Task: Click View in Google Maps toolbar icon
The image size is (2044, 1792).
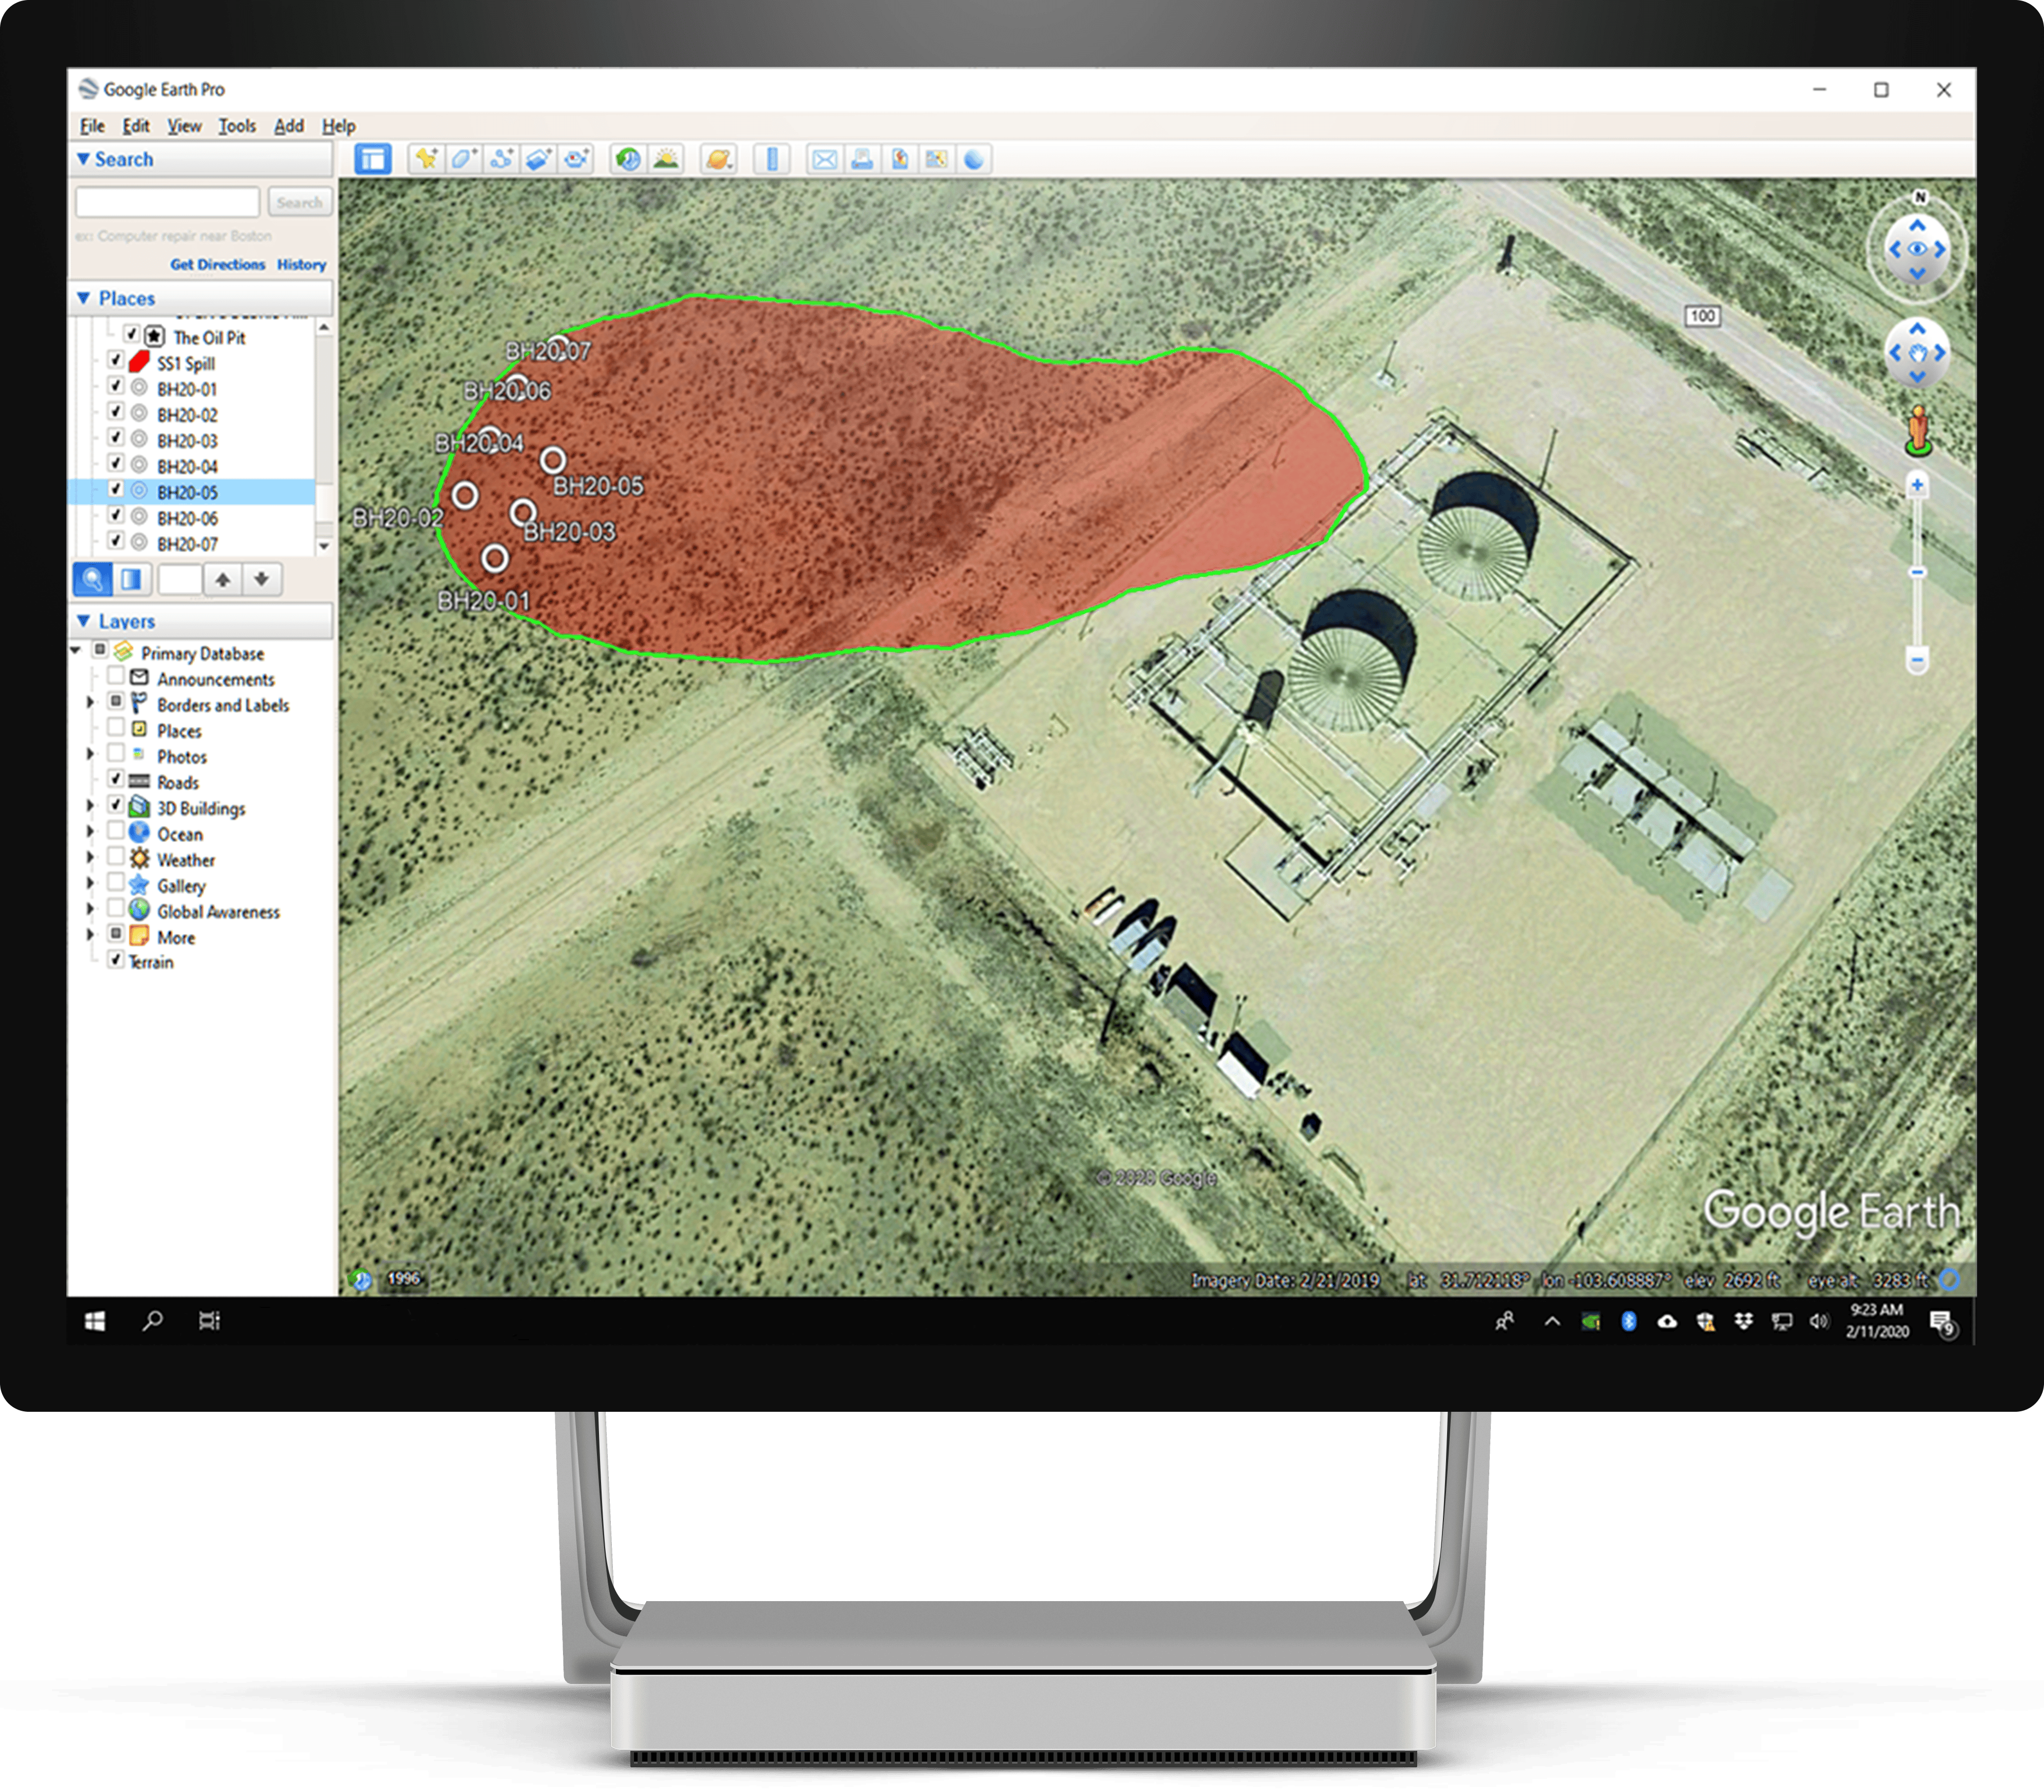Action: click(x=936, y=159)
